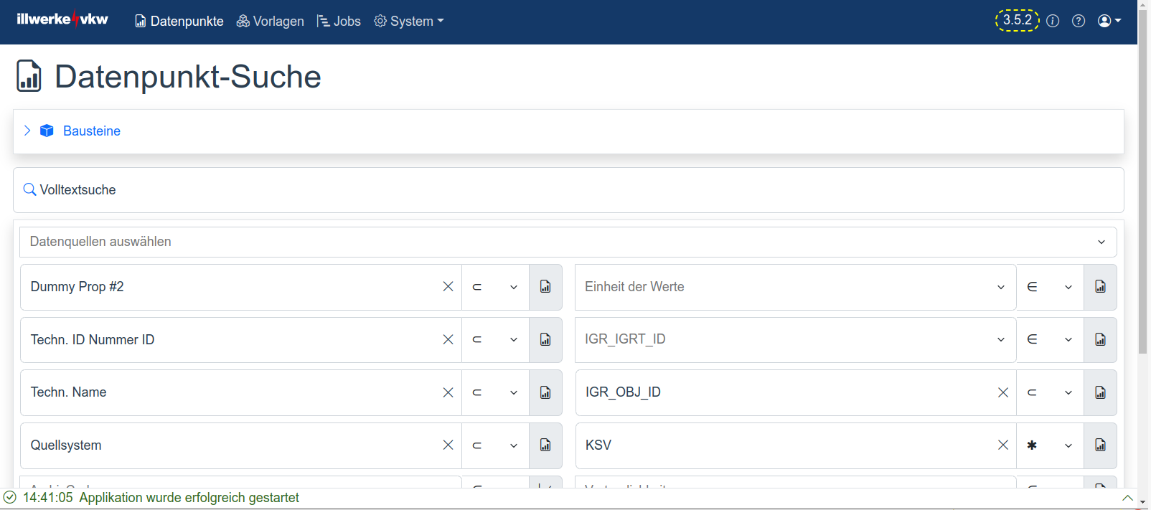Click the datapoint icon in Quellsystem row
Screen dimensions: 1151x510
pyautogui.click(x=545, y=445)
